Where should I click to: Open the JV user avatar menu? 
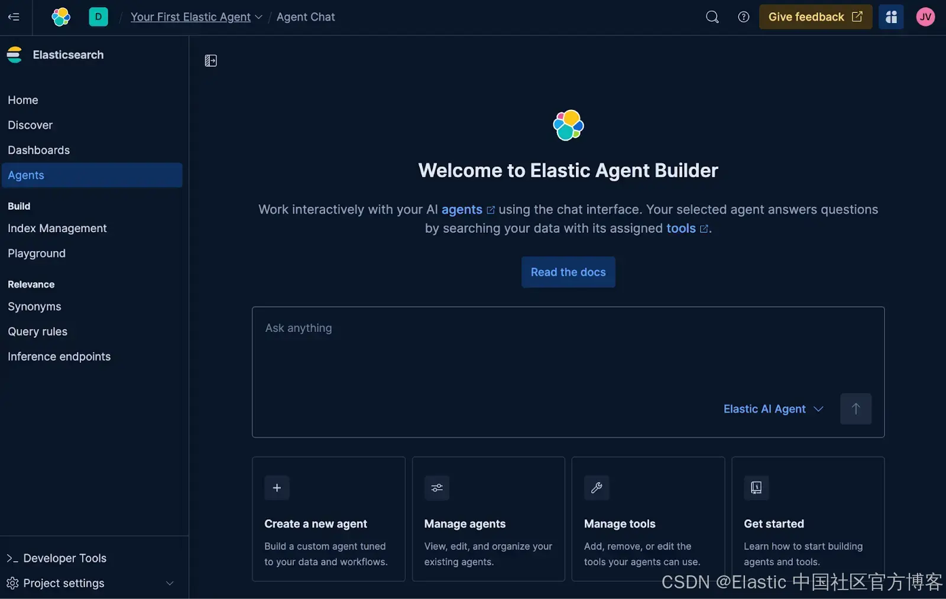point(925,17)
